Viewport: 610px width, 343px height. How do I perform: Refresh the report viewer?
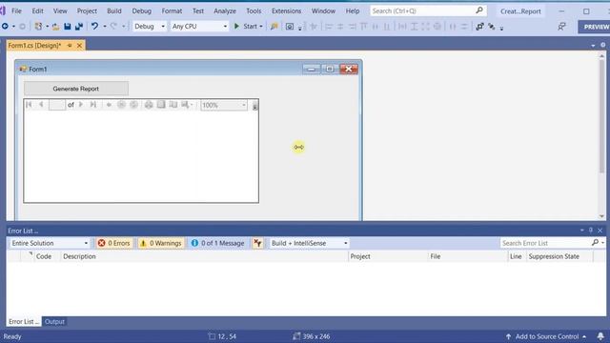133,105
